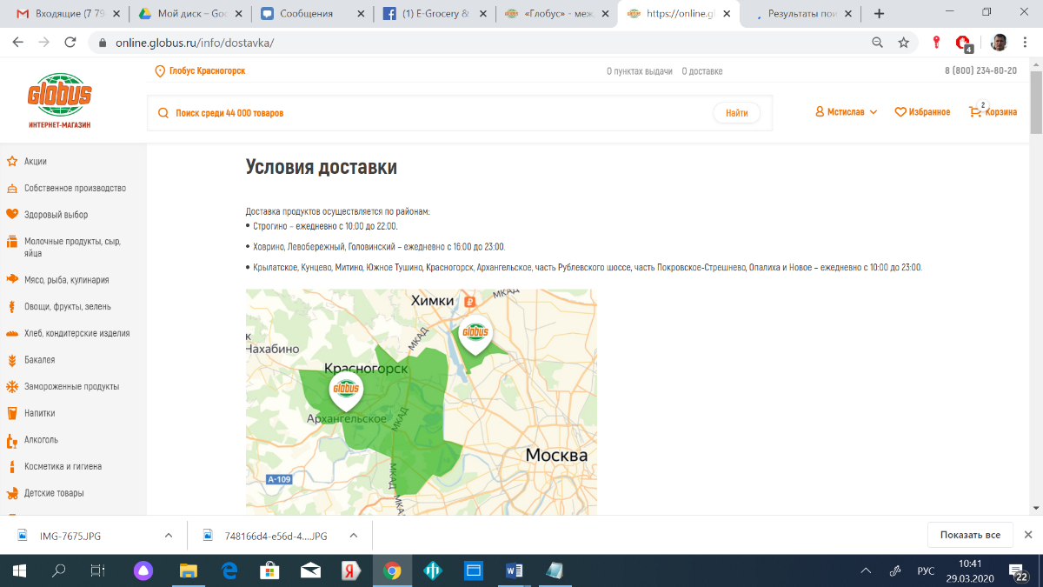Click the search magnifier icon in the product search
The height and width of the screenshot is (587, 1043).
(163, 113)
